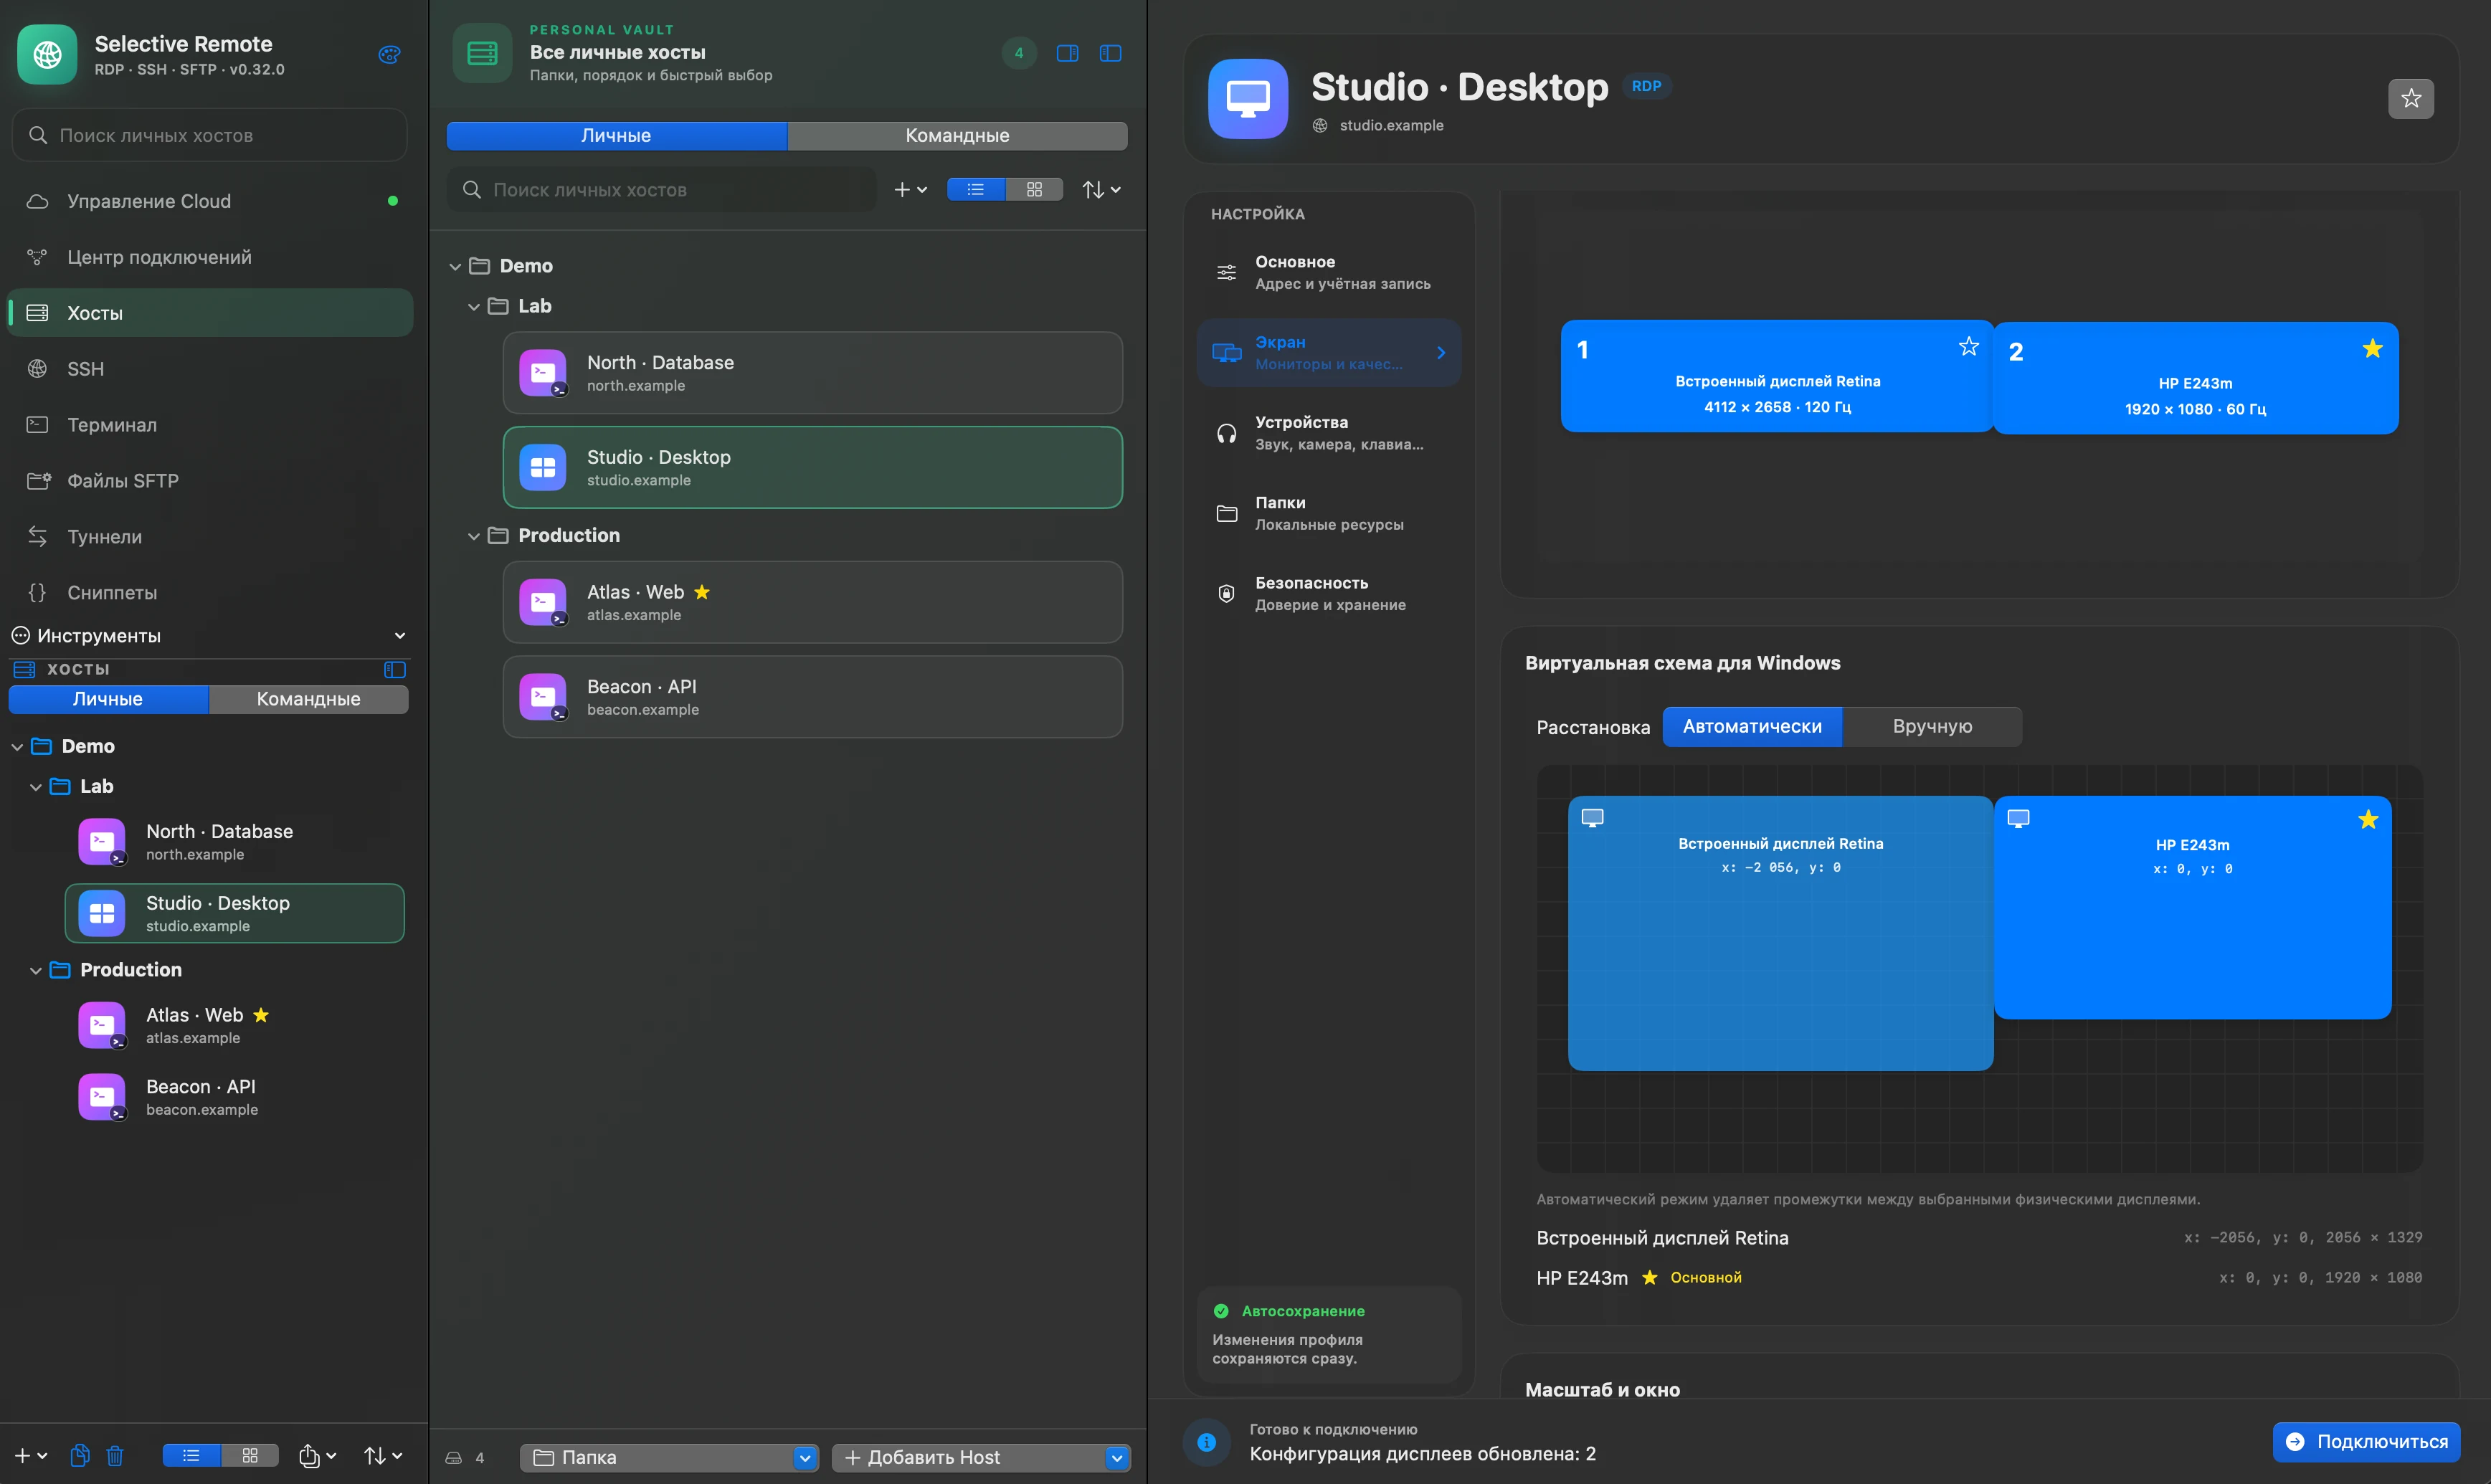Open the Экран settings section

[1328, 353]
